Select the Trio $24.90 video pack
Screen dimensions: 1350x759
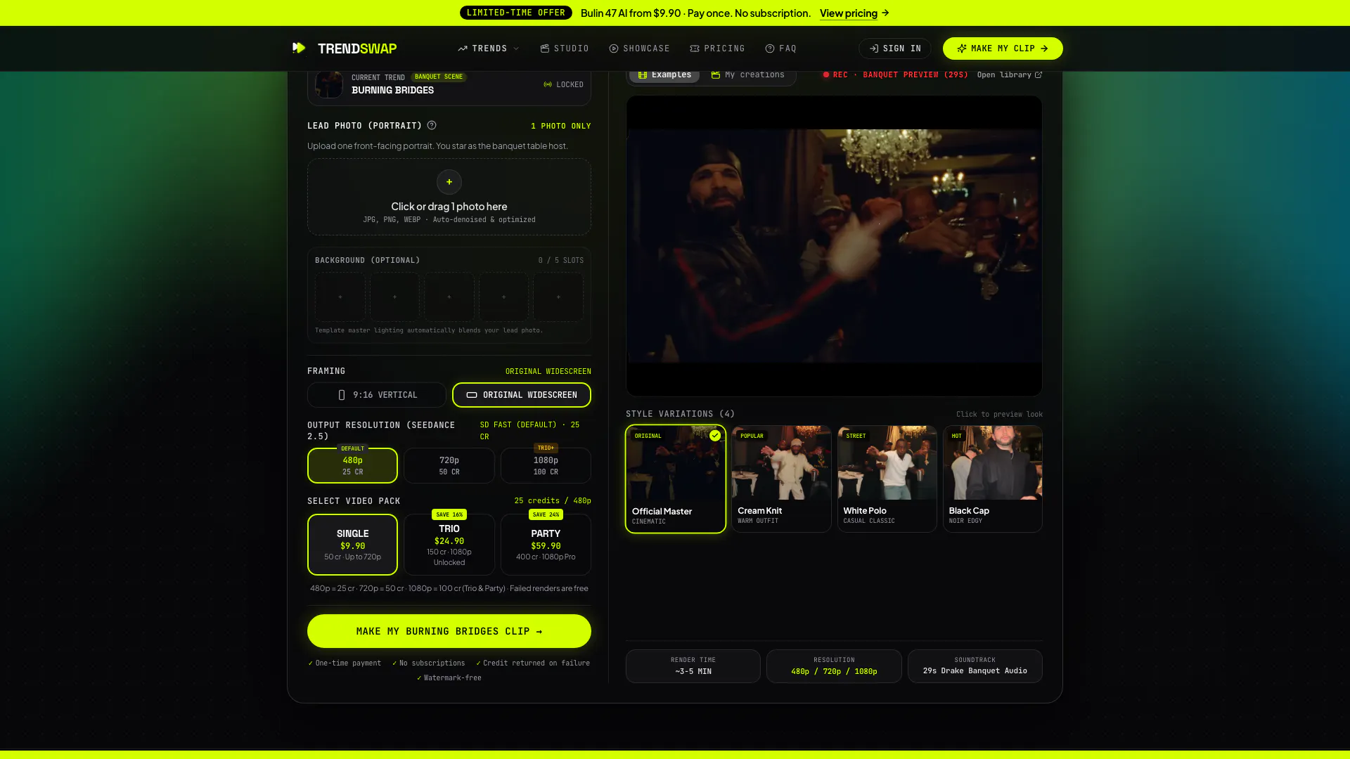point(449,545)
